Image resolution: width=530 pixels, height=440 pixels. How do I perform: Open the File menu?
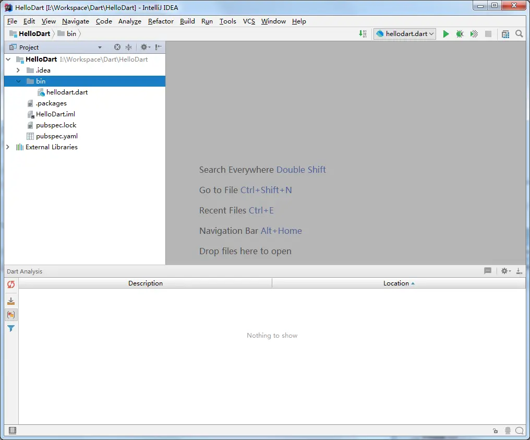[x=12, y=21]
